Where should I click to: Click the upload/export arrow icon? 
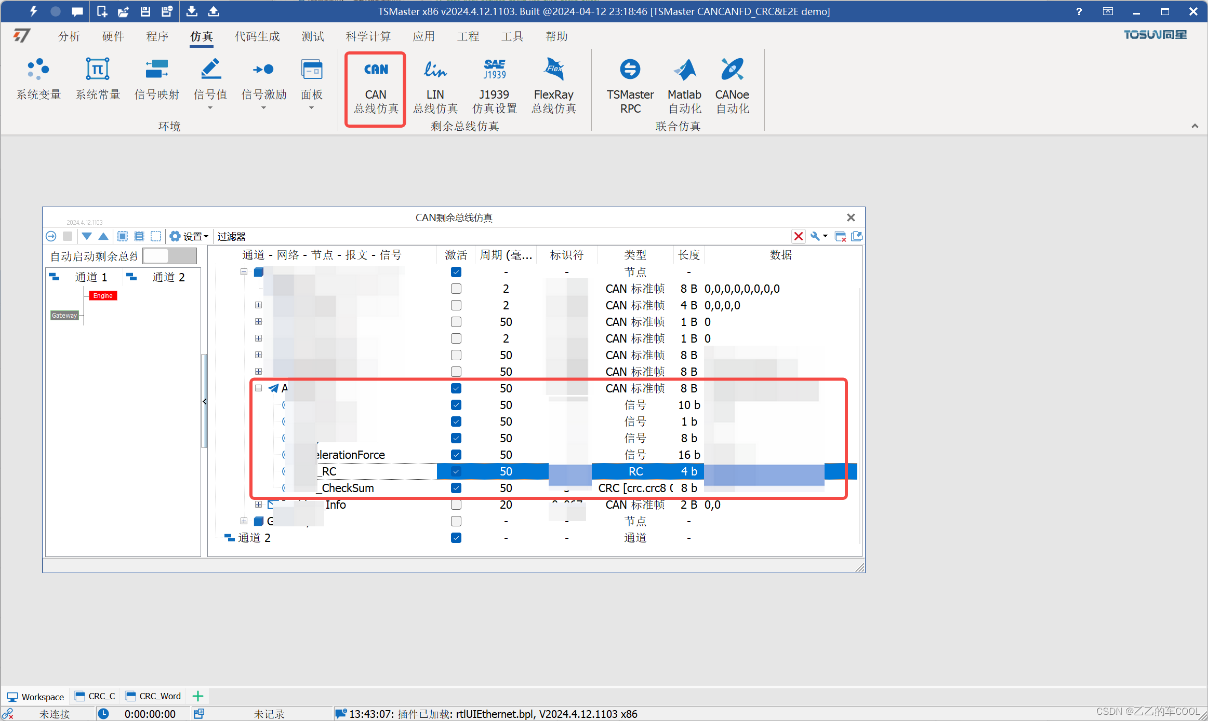pyautogui.click(x=214, y=11)
